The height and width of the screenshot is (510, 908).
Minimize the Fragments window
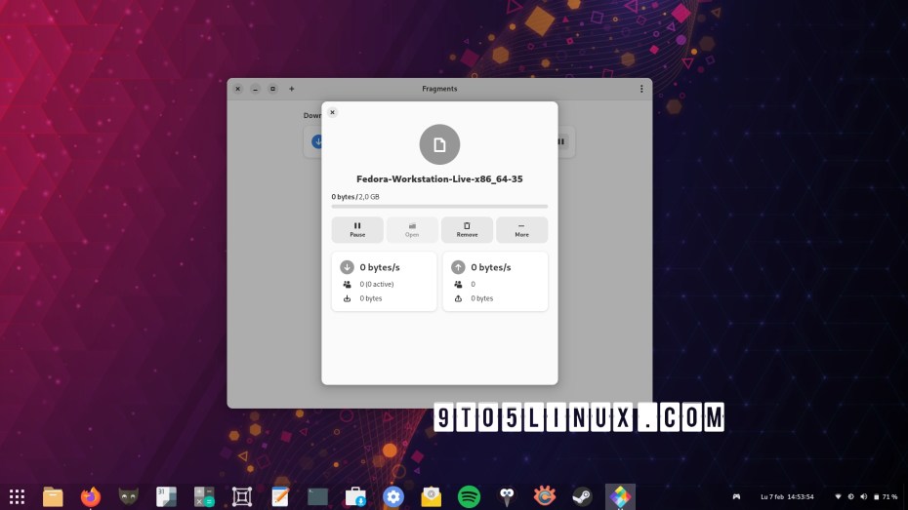point(256,89)
